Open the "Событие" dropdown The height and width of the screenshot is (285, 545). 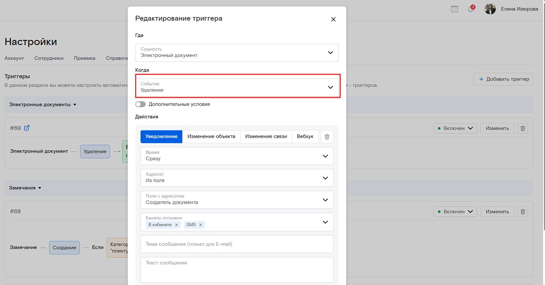237,87
